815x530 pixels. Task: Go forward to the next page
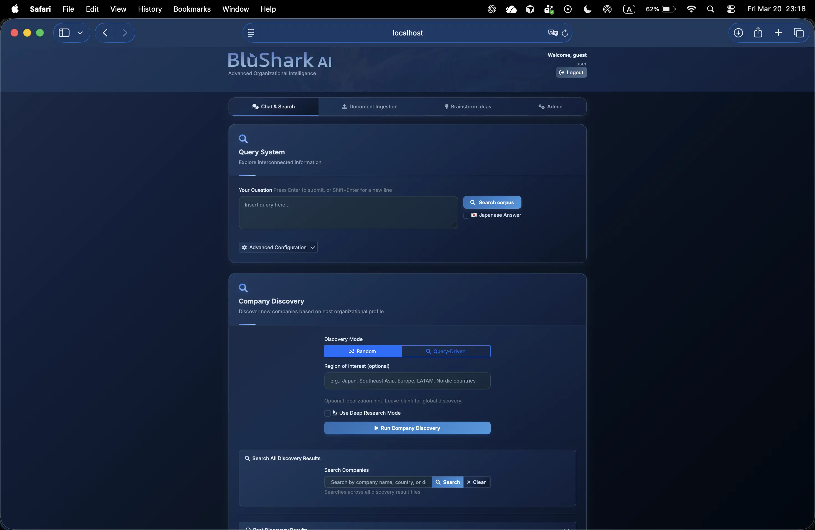125,32
